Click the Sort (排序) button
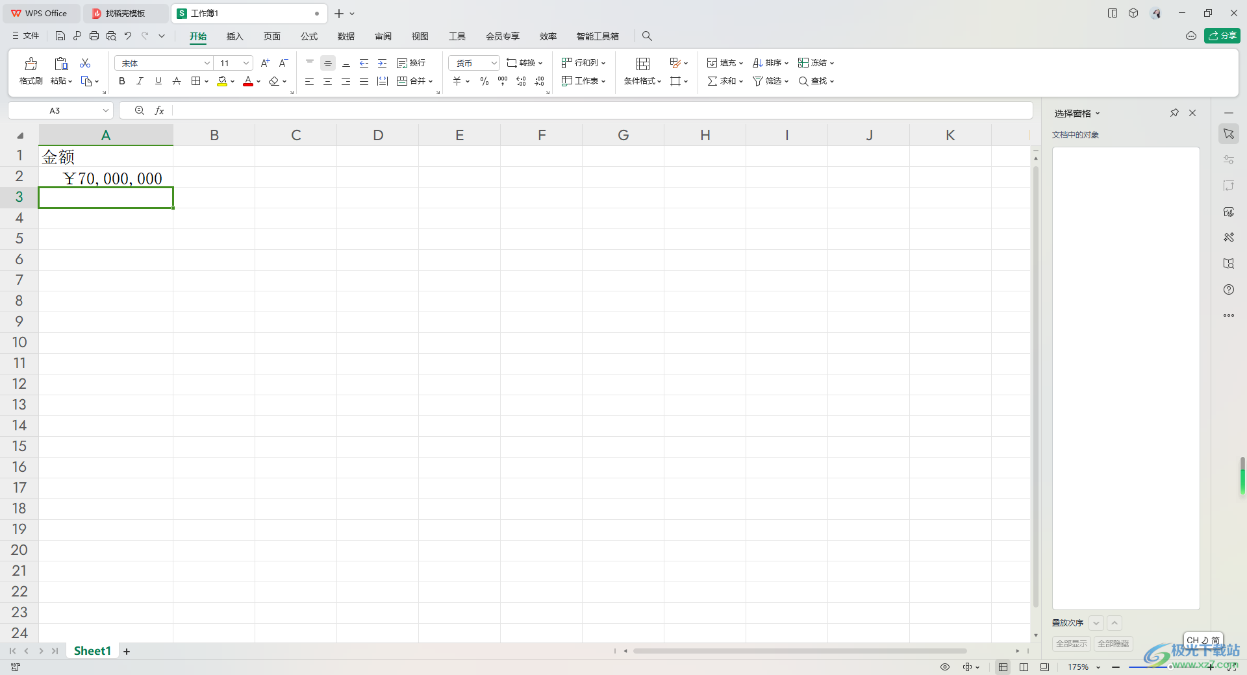 coord(770,63)
